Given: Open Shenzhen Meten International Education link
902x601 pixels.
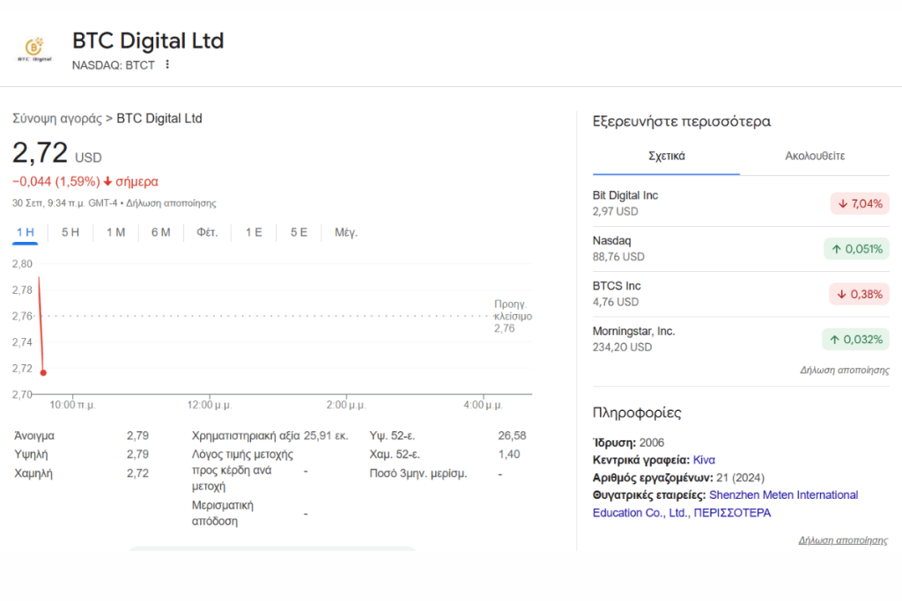Looking at the screenshot, I should tap(726, 503).
